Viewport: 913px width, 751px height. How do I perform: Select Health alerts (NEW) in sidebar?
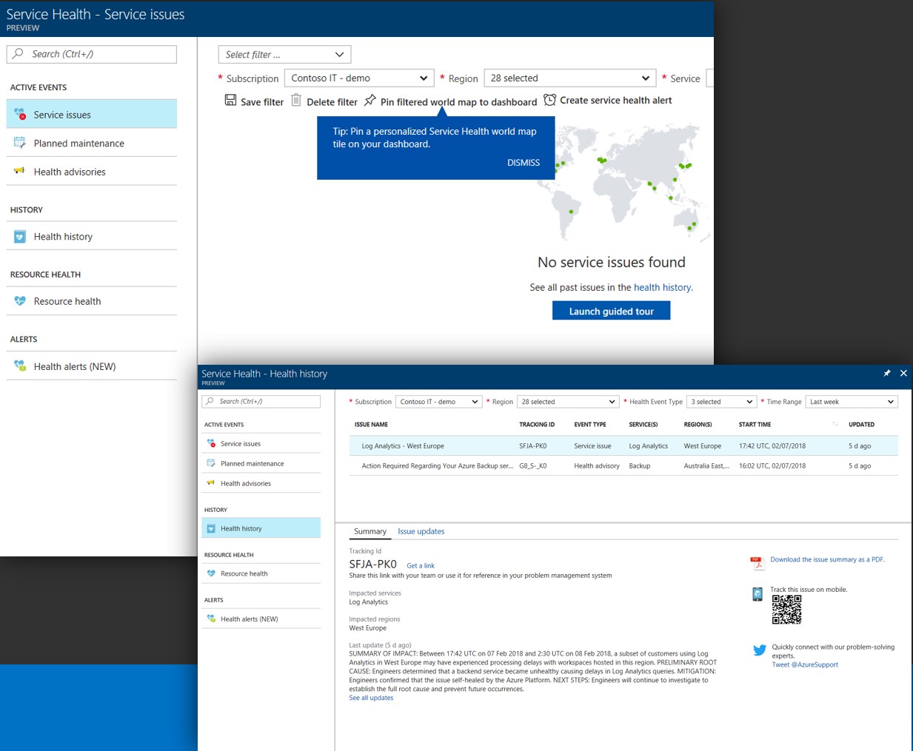[x=74, y=366]
